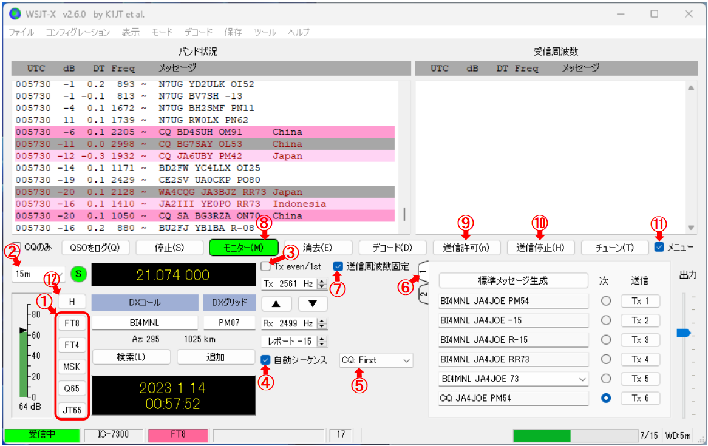
Task: Select tab 1 of the message panel
Action: pos(423,271)
